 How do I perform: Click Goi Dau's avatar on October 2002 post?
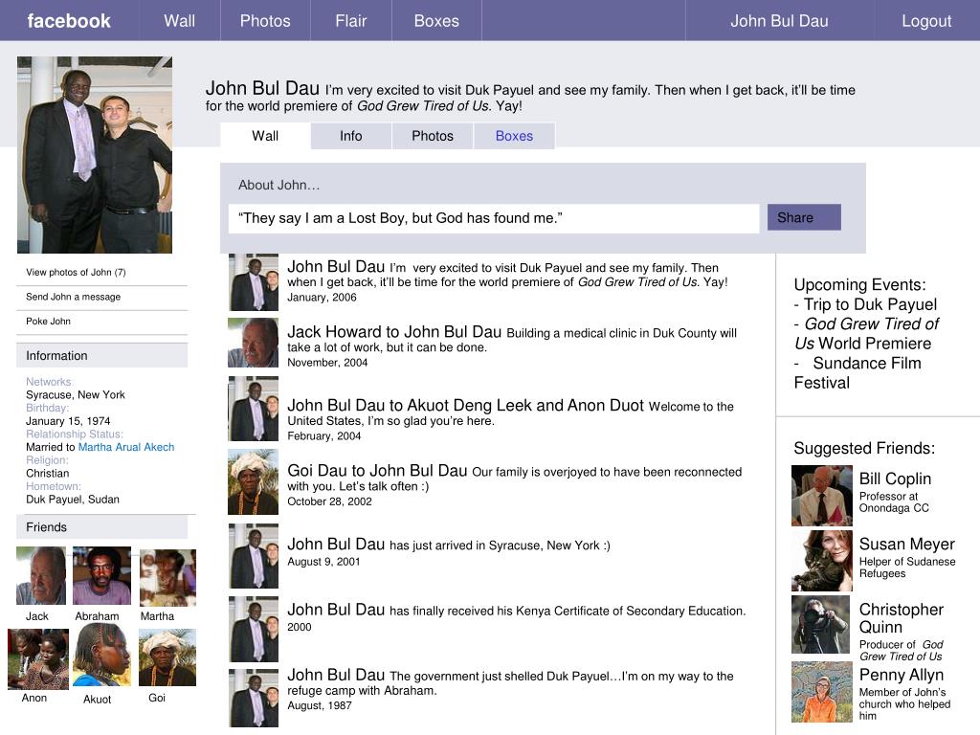(253, 482)
